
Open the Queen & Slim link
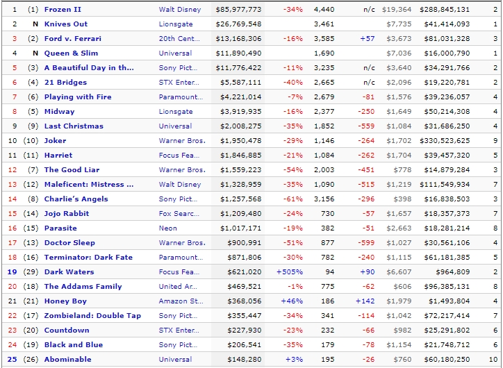pyautogui.click(x=72, y=53)
